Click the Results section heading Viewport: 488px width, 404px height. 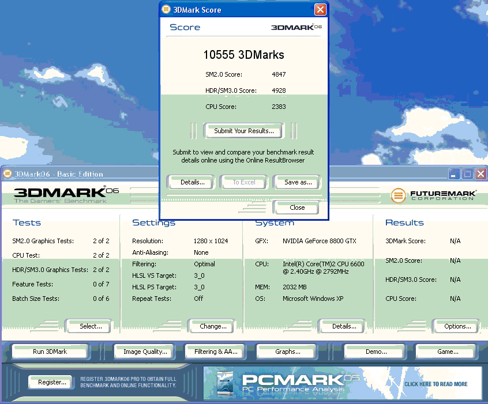pos(404,222)
